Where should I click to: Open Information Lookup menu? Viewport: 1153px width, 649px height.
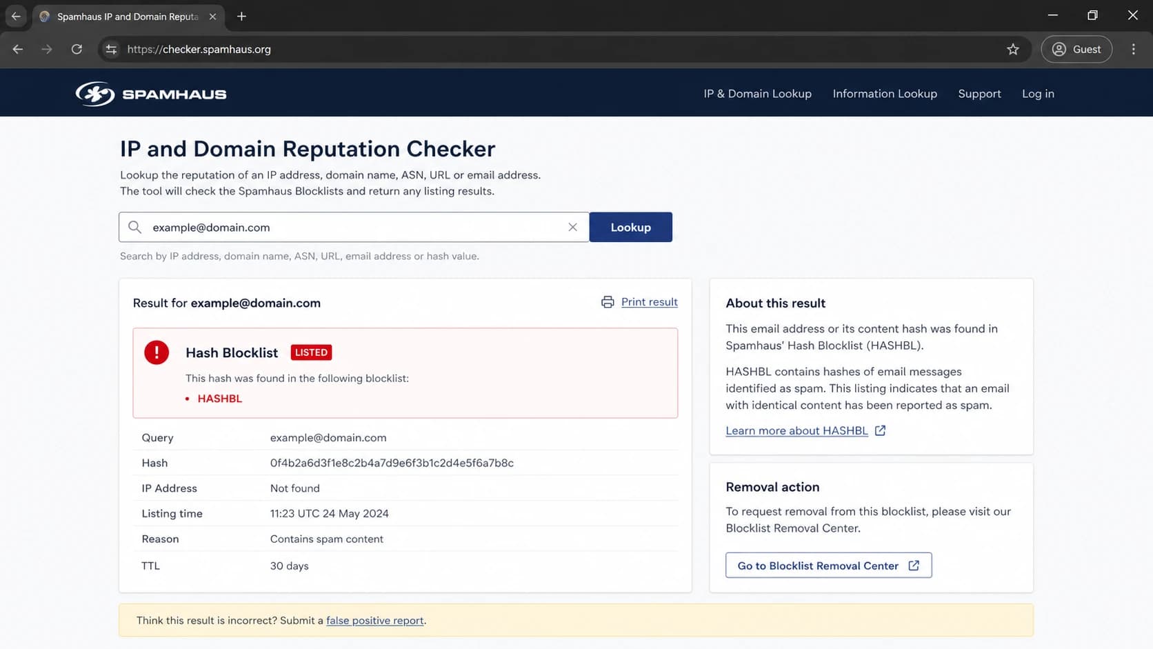[885, 94]
